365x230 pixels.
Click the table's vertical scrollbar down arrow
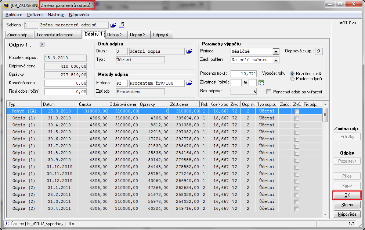coord(325,214)
